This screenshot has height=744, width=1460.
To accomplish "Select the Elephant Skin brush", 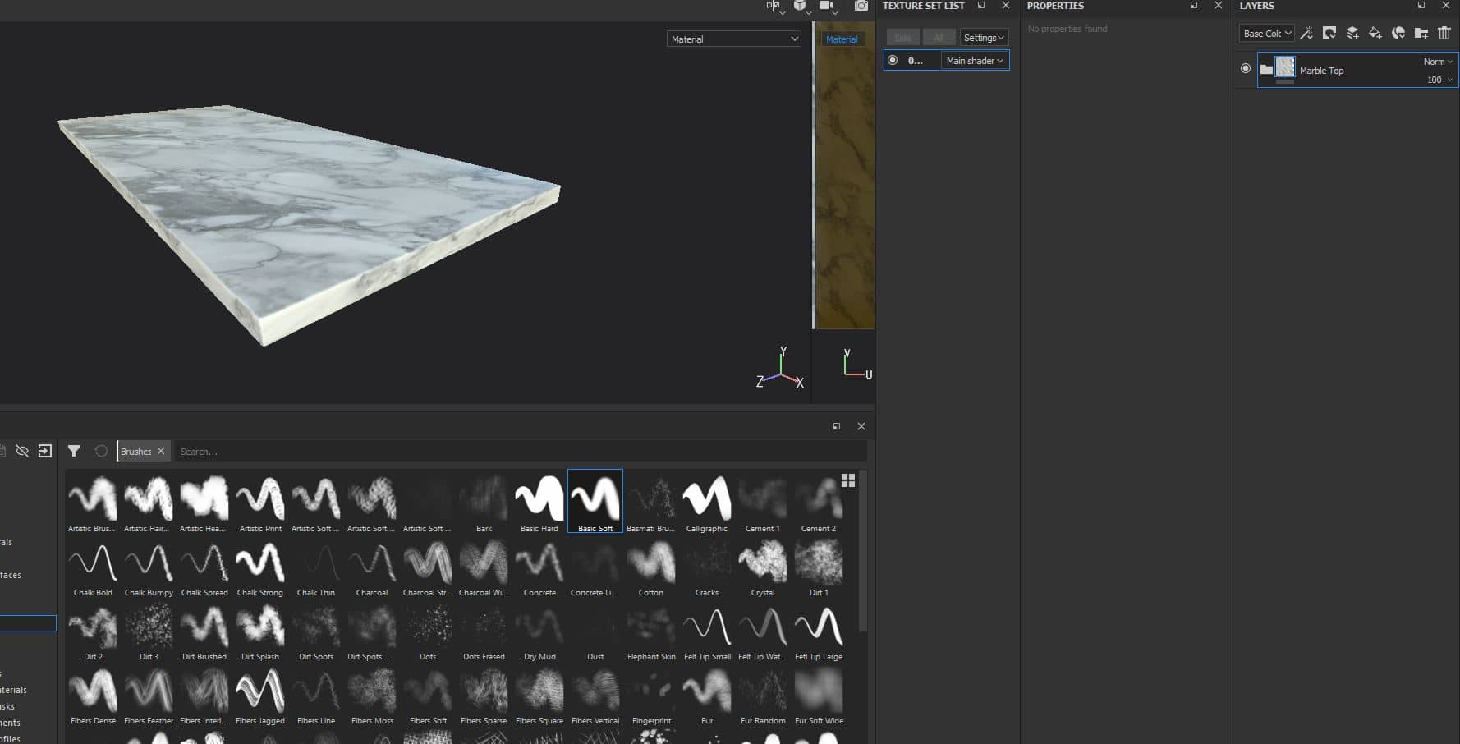I will (651, 631).
